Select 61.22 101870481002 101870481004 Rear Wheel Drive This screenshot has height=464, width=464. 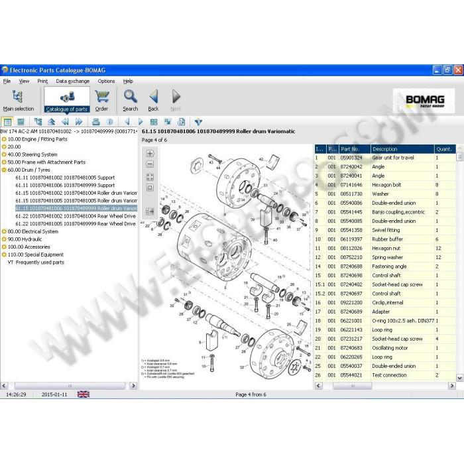[x=76, y=216]
